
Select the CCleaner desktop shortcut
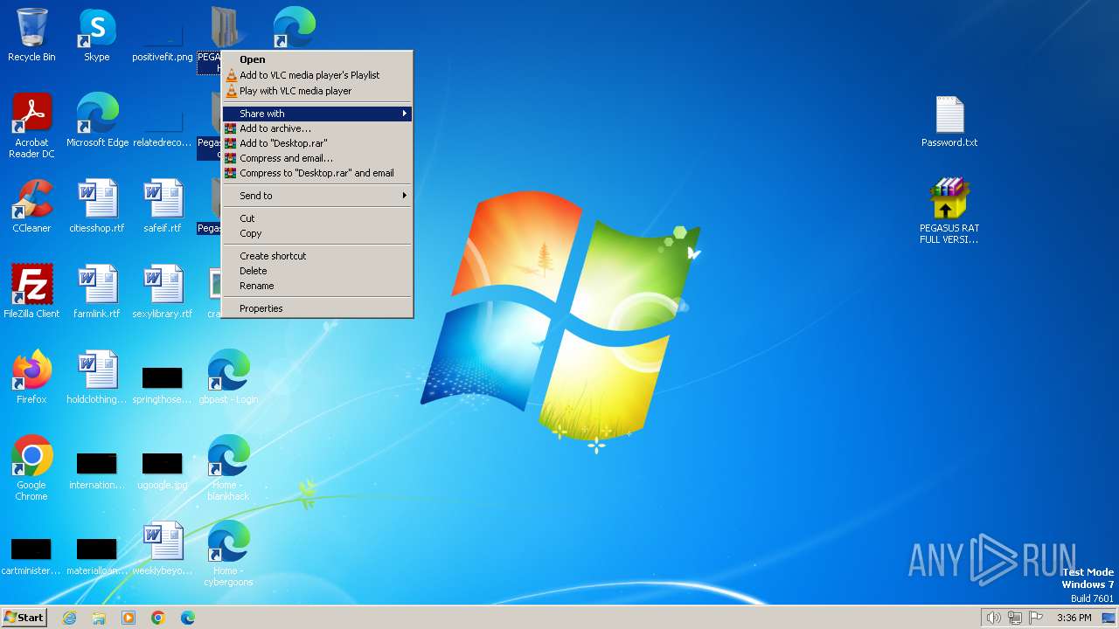click(31, 206)
